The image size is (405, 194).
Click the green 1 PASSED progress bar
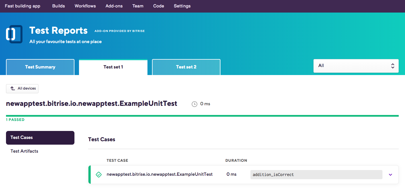tap(202, 116)
